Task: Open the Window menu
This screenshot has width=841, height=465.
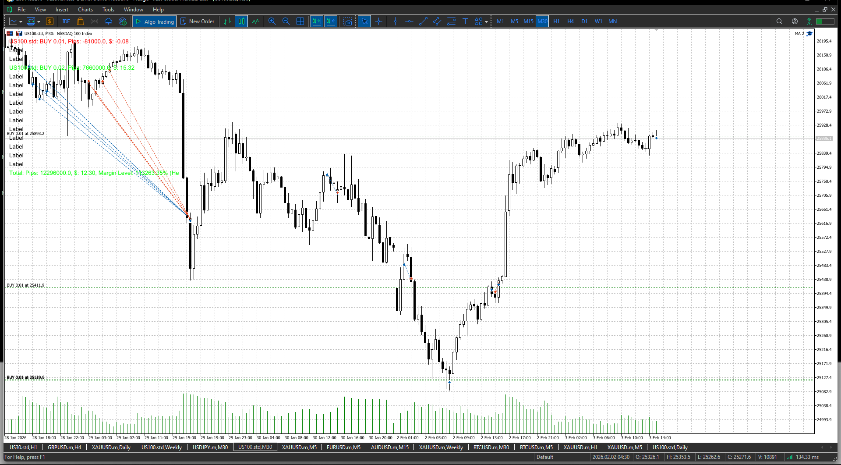Action: click(134, 9)
